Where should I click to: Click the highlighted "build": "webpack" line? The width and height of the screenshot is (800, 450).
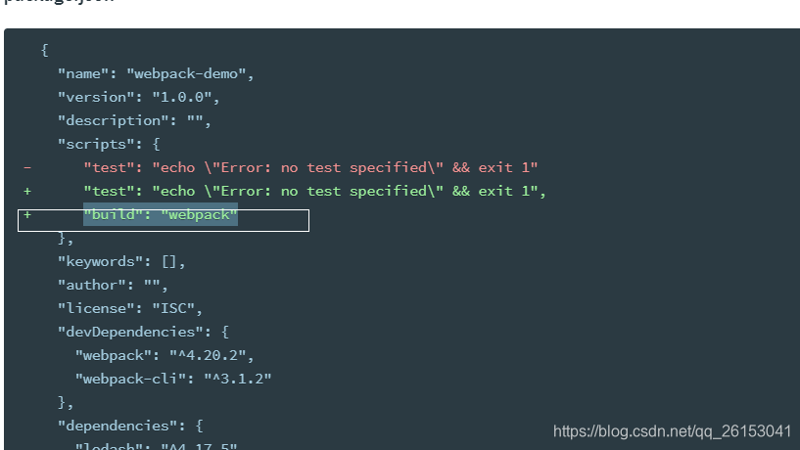161,214
